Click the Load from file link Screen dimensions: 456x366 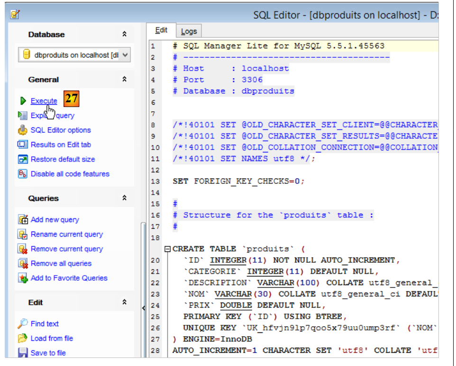pos(52,339)
